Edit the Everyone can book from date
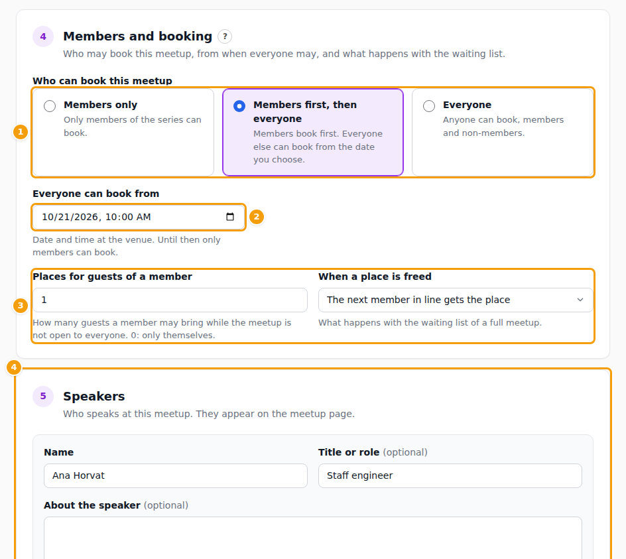626x559 pixels. [139, 217]
